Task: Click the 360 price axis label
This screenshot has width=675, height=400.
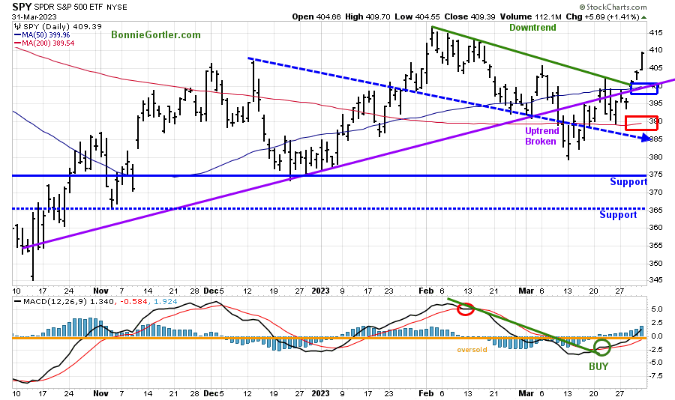Action: 655,228
